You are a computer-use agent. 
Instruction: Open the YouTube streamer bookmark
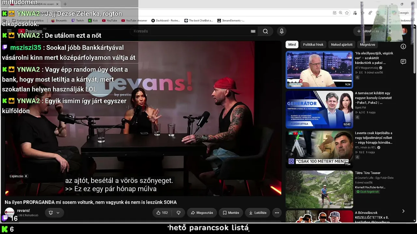[134, 20]
